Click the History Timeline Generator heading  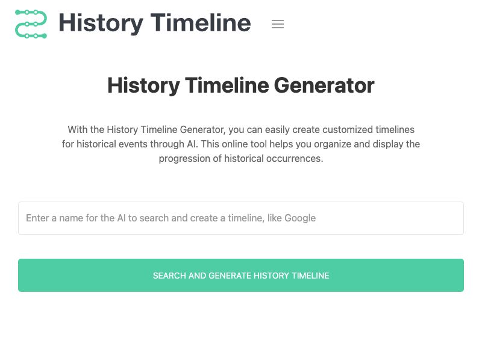(x=241, y=85)
